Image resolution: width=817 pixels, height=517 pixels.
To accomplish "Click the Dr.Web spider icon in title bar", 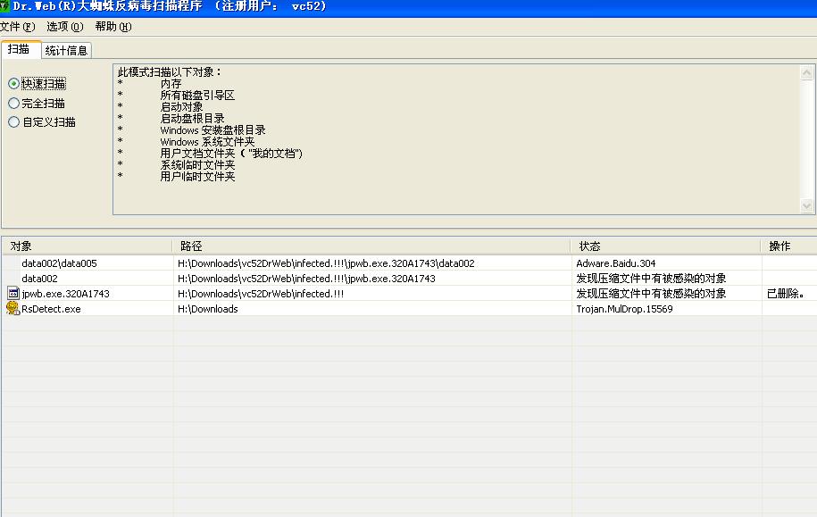I will coord(4,6).
